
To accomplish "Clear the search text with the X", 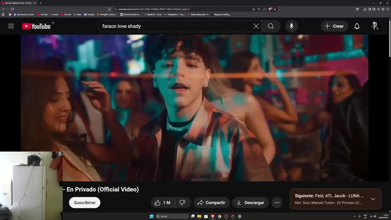I will (256, 26).
